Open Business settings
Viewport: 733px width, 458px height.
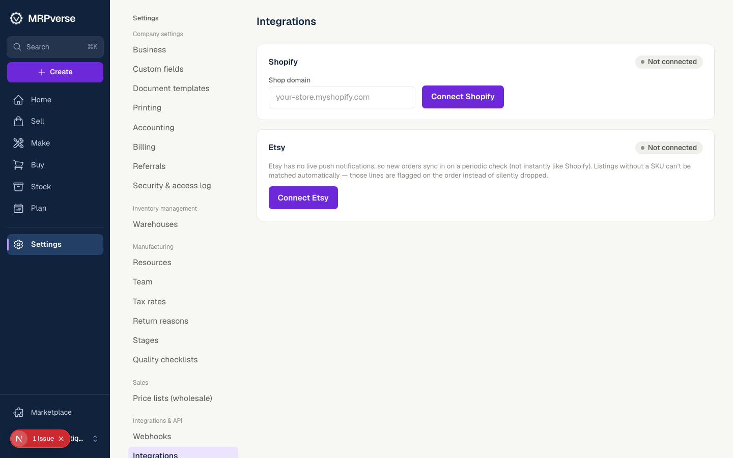coord(149,50)
